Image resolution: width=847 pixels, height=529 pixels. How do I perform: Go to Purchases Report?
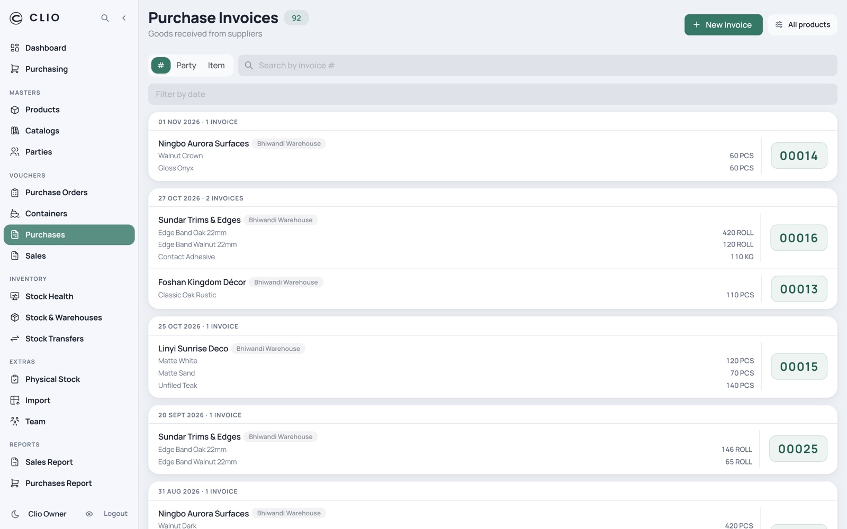point(59,484)
